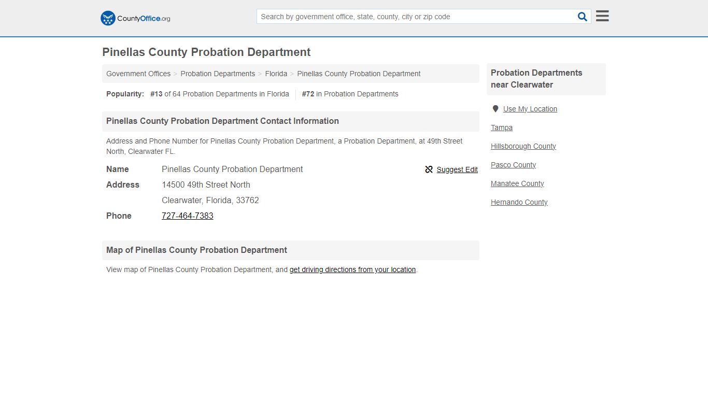Open Hernando County link
Viewport: 708px width, 398px height.
tap(519, 202)
